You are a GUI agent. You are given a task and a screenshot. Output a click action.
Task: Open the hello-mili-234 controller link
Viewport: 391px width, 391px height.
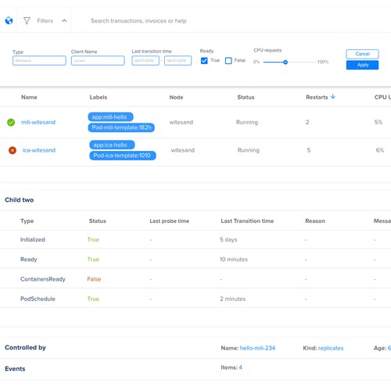[x=257, y=348]
